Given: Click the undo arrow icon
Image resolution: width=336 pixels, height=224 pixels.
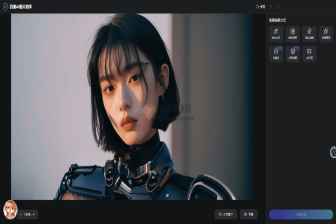Looking at the screenshot, I should 272,7.
